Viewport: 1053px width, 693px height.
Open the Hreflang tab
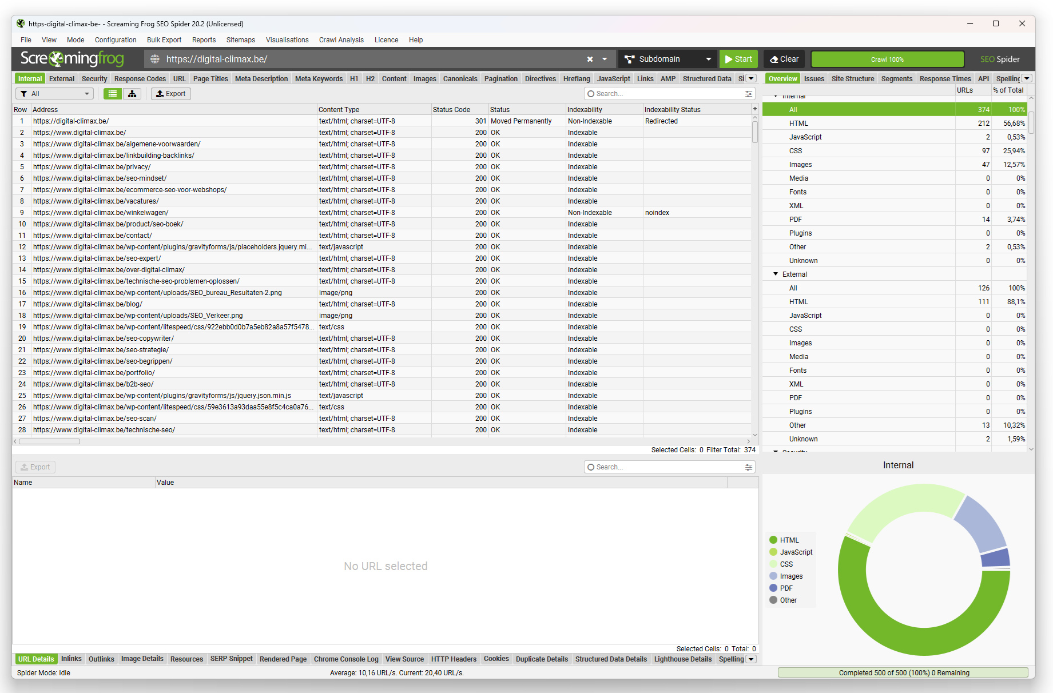point(577,79)
